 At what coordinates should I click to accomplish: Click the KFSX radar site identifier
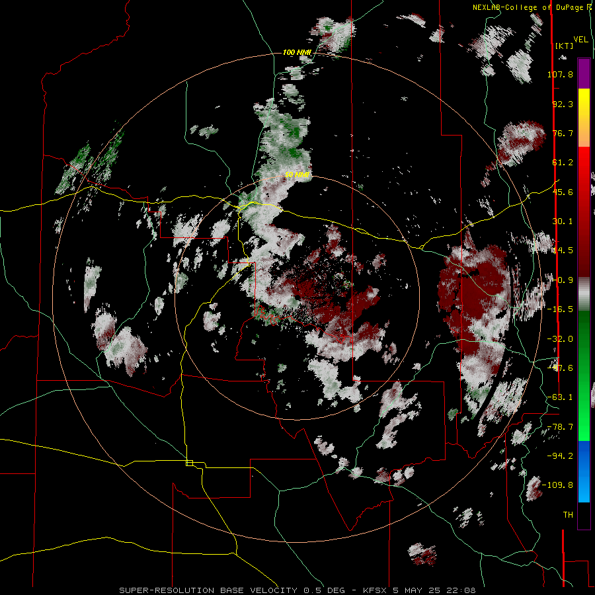tap(375, 590)
